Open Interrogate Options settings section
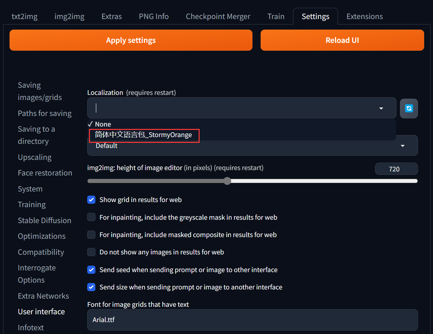 pyautogui.click(x=37, y=274)
